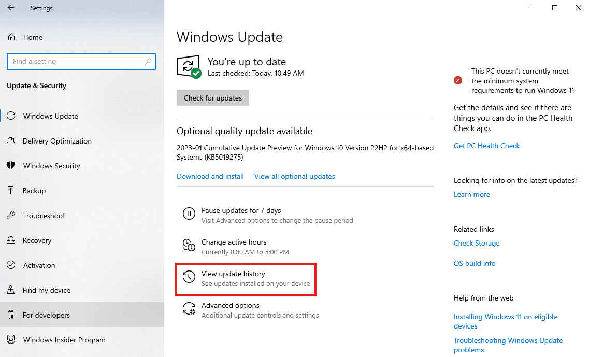
Task: Open Change active hours option
Action: click(x=237, y=247)
